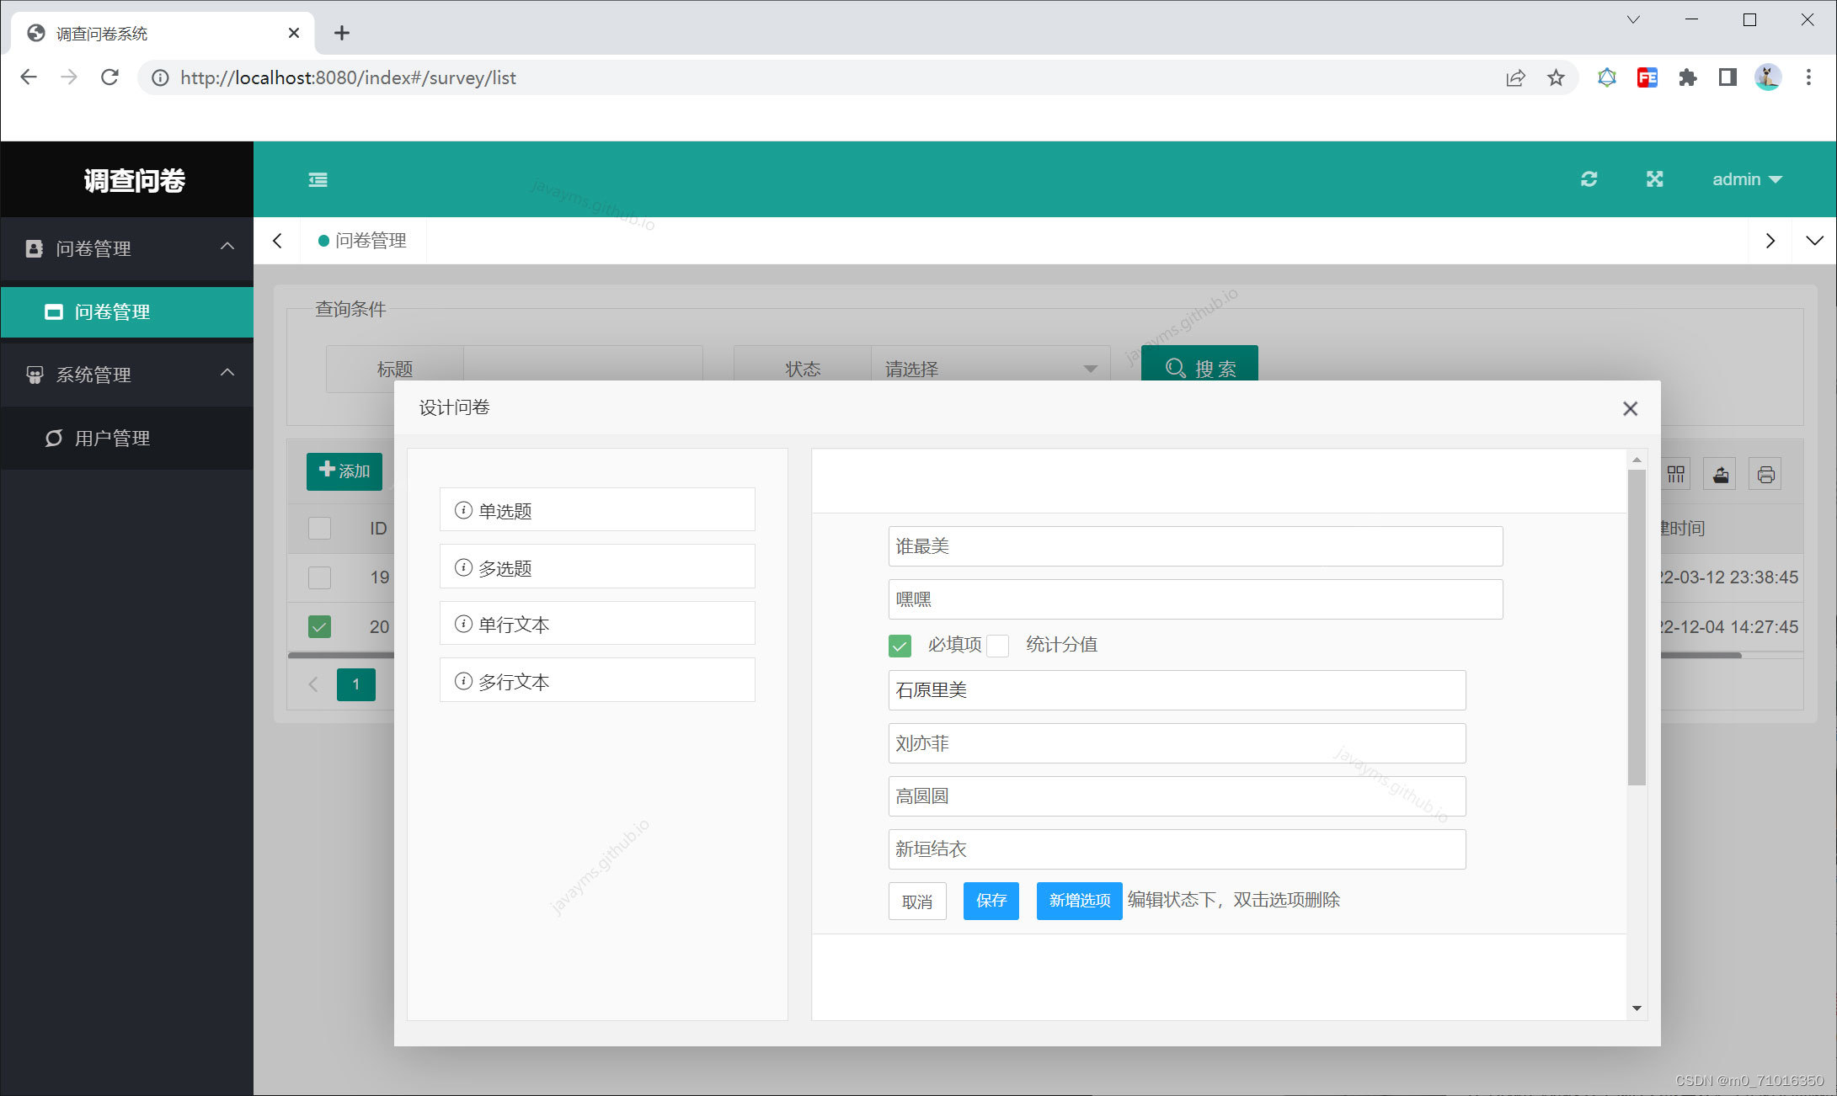
Task: Click the export folder icon above the table
Action: click(1720, 473)
